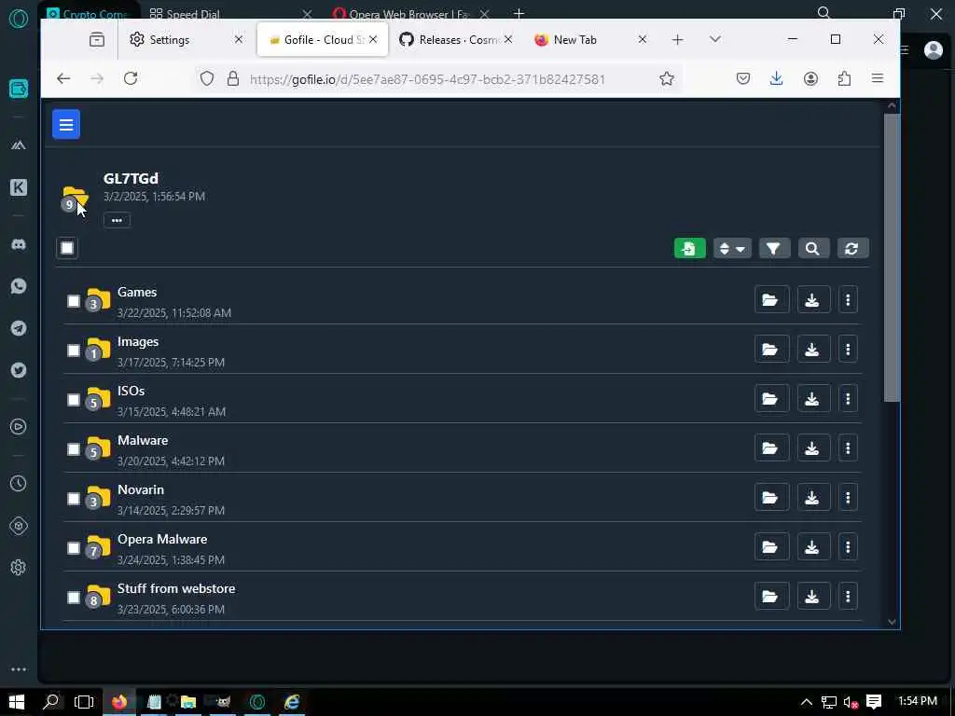Check the ISOs folder checkbox
955x716 pixels.
point(74,399)
